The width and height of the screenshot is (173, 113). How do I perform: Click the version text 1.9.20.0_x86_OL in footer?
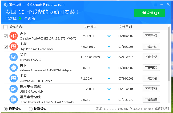pyautogui.click(x=115, y=109)
